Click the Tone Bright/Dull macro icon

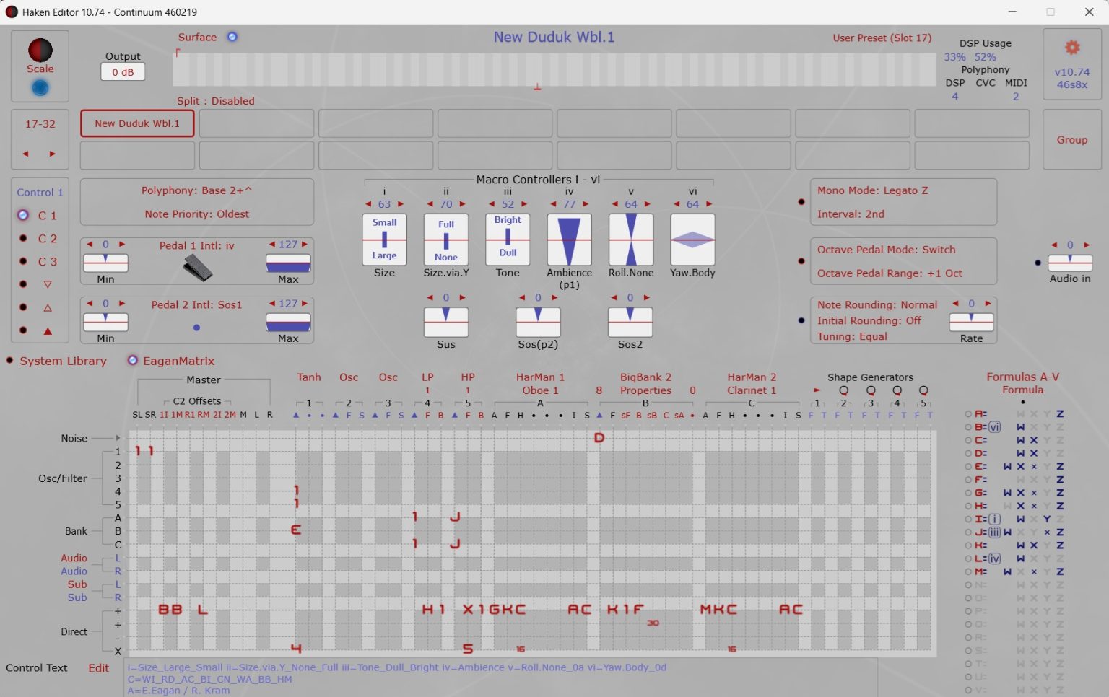(508, 240)
